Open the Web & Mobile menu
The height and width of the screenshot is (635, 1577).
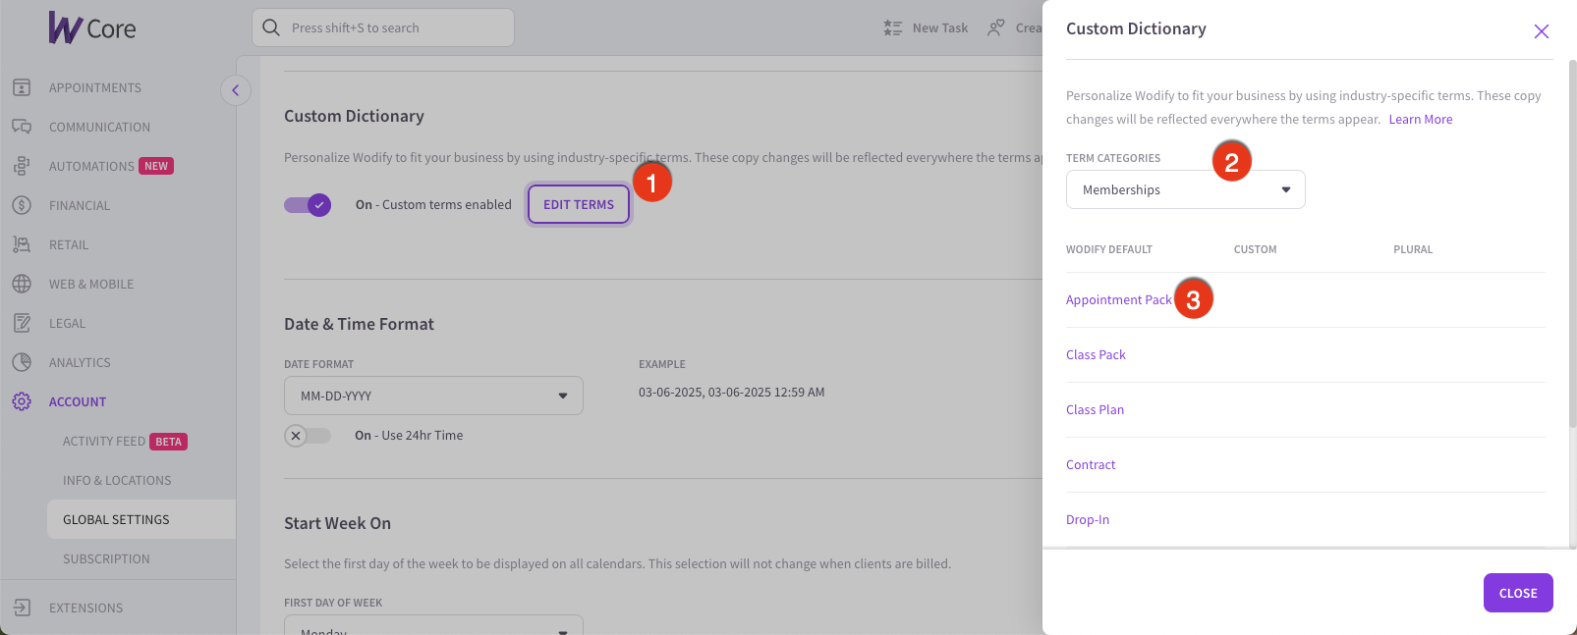click(91, 284)
